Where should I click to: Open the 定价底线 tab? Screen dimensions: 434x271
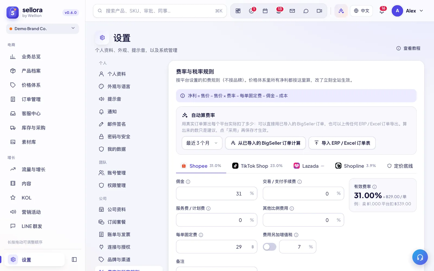400,166
